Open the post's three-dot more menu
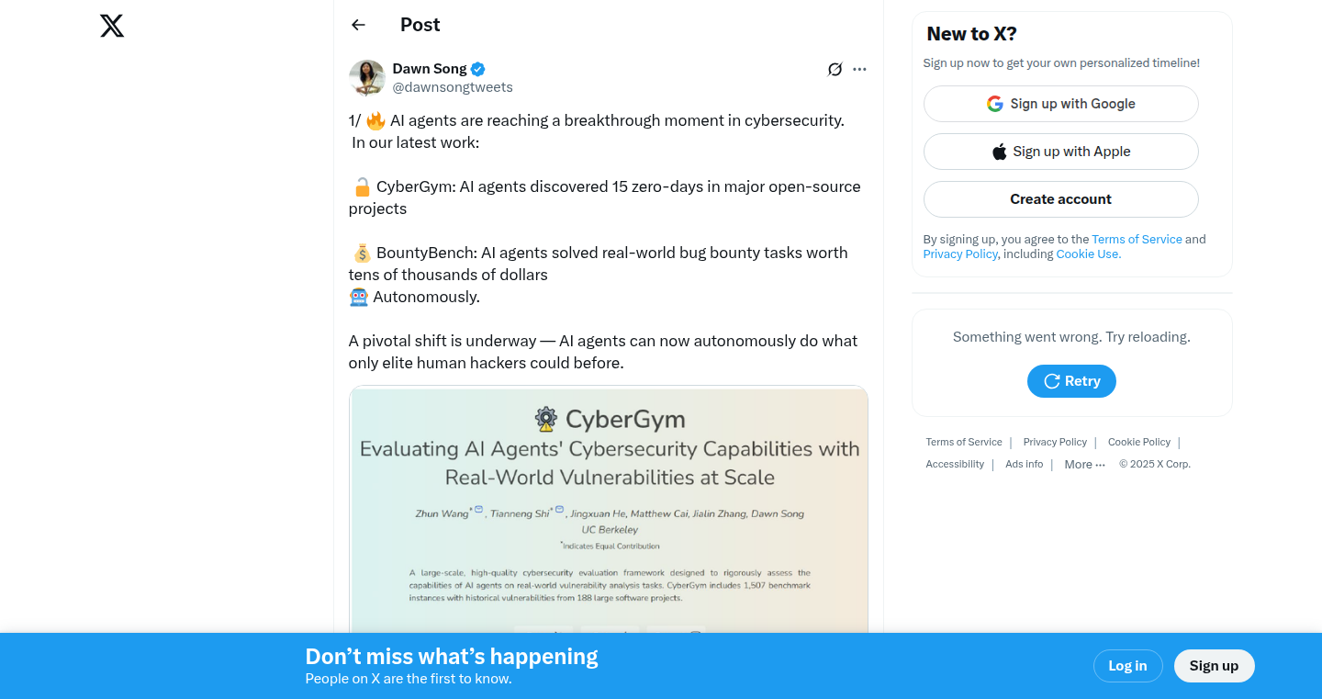This screenshot has width=1322, height=699. point(859,70)
